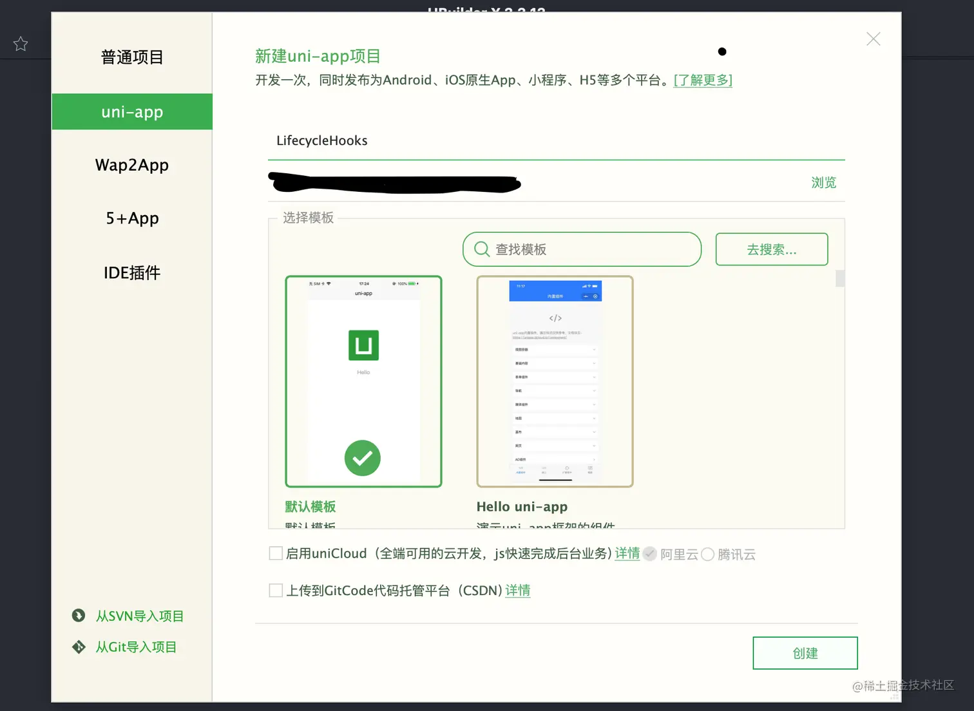Select the 阿里云 radio option
The width and height of the screenshot is (974, 711).
(650, 554)
